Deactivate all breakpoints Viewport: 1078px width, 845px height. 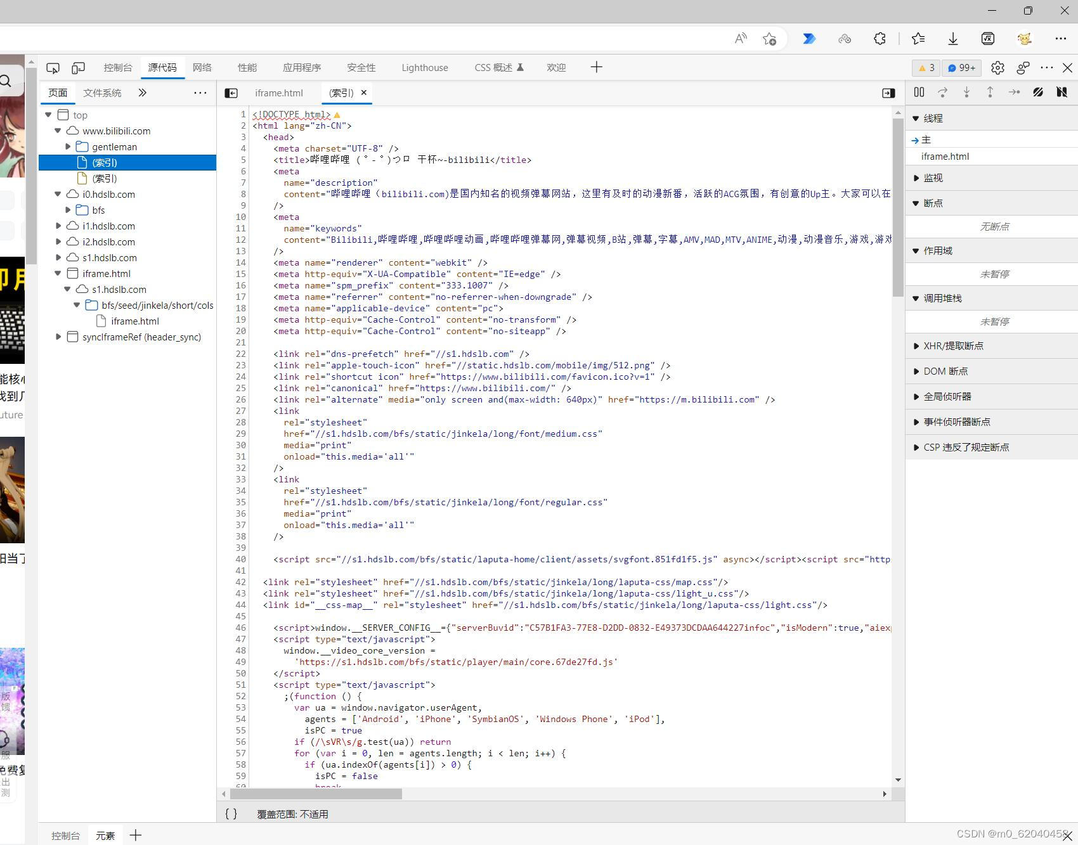[1038, 93]
